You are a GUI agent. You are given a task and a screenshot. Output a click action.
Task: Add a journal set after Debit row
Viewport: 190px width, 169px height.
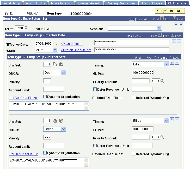tap(172, 63)
